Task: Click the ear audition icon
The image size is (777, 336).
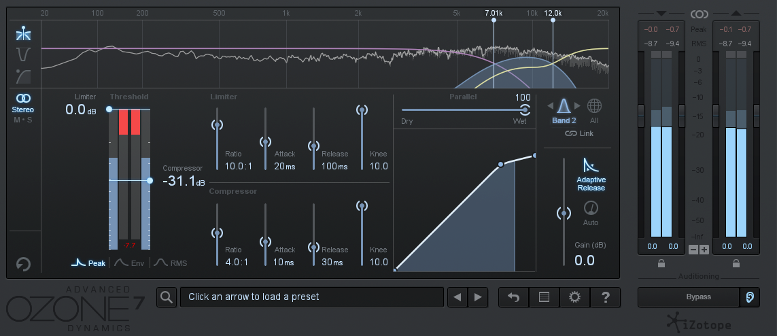Action: pyautogui.click(x=750, y=297)
